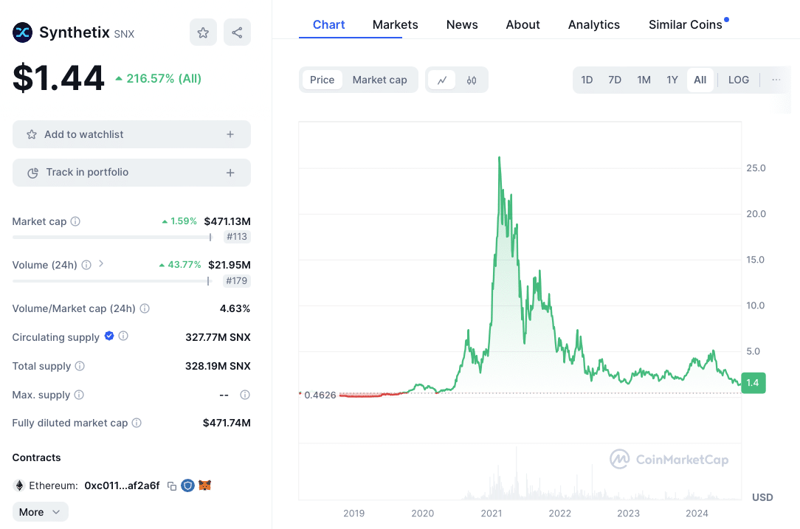Open the share options icon
The width and height of the screenshot is (800, 529).
pyautogui.click(x=237, y=32)
